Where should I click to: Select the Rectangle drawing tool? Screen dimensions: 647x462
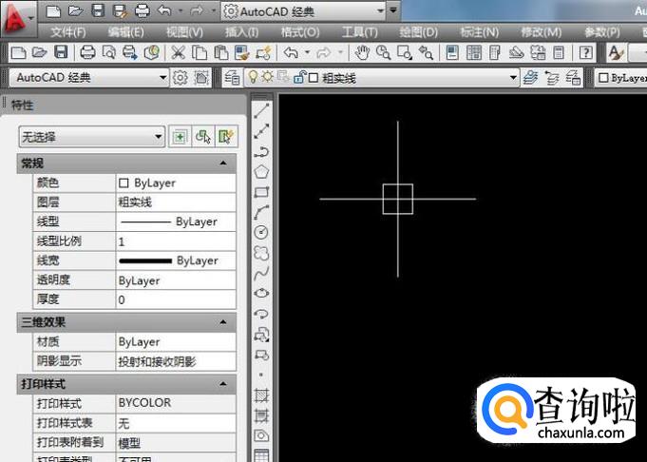262,191
